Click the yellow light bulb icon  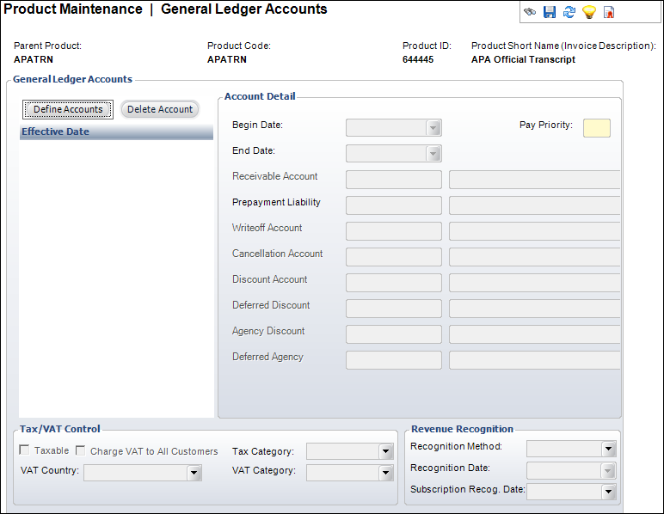[589, 12]
